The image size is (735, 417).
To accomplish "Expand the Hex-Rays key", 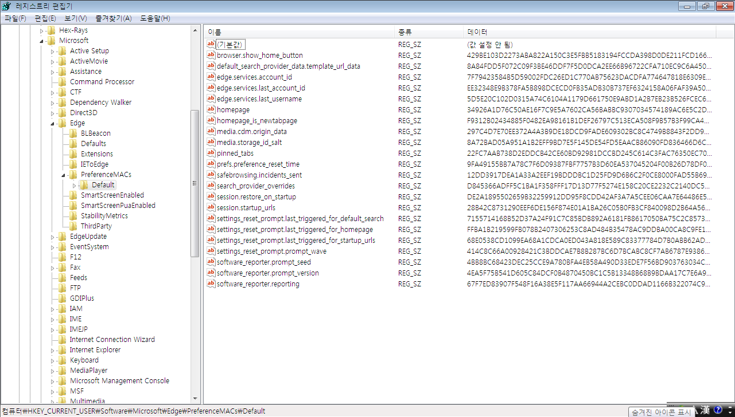I will click(x=41, y=30).
